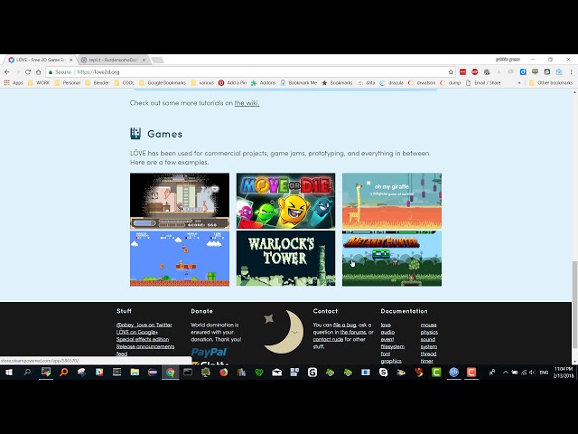Open File Explorer from the taskbar

click(x=135, y=373)
